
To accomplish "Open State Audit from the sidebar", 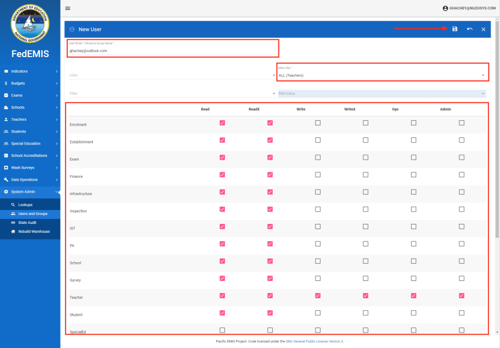I will pos(28,222).
